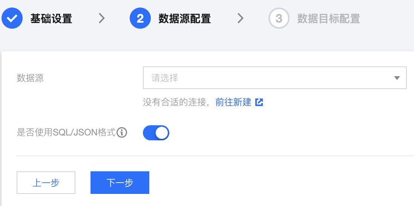Click the chevron between 基础设置 and 数据源配置
Viewport: 414px width, 206px height.
point(102,18)
